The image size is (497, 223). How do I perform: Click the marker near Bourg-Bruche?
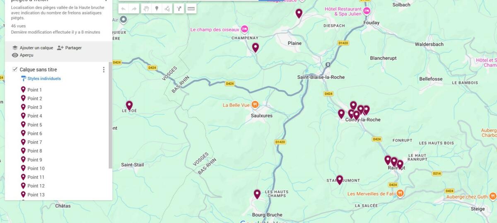(x=257, y=194)
